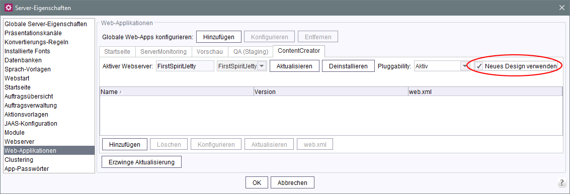Click the Deinstallieren button
Viewport: 570px width, 194px height.
[348, 66]
